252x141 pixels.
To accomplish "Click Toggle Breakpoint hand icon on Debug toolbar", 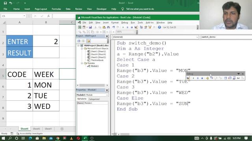I will [208, 78].
